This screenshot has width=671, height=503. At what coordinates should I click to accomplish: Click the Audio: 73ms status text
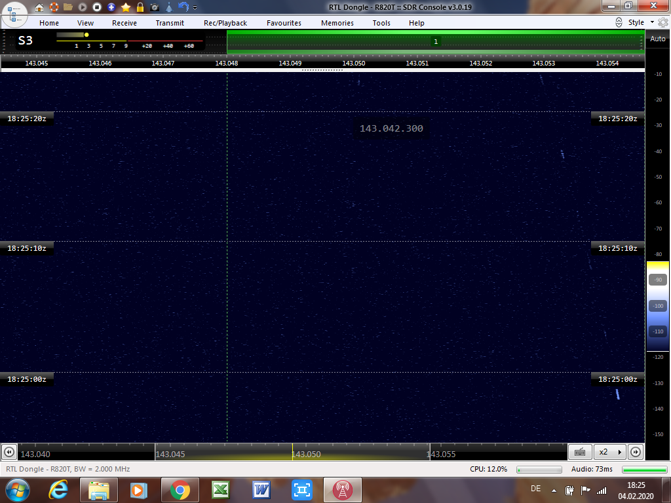(x=592, y=469)
